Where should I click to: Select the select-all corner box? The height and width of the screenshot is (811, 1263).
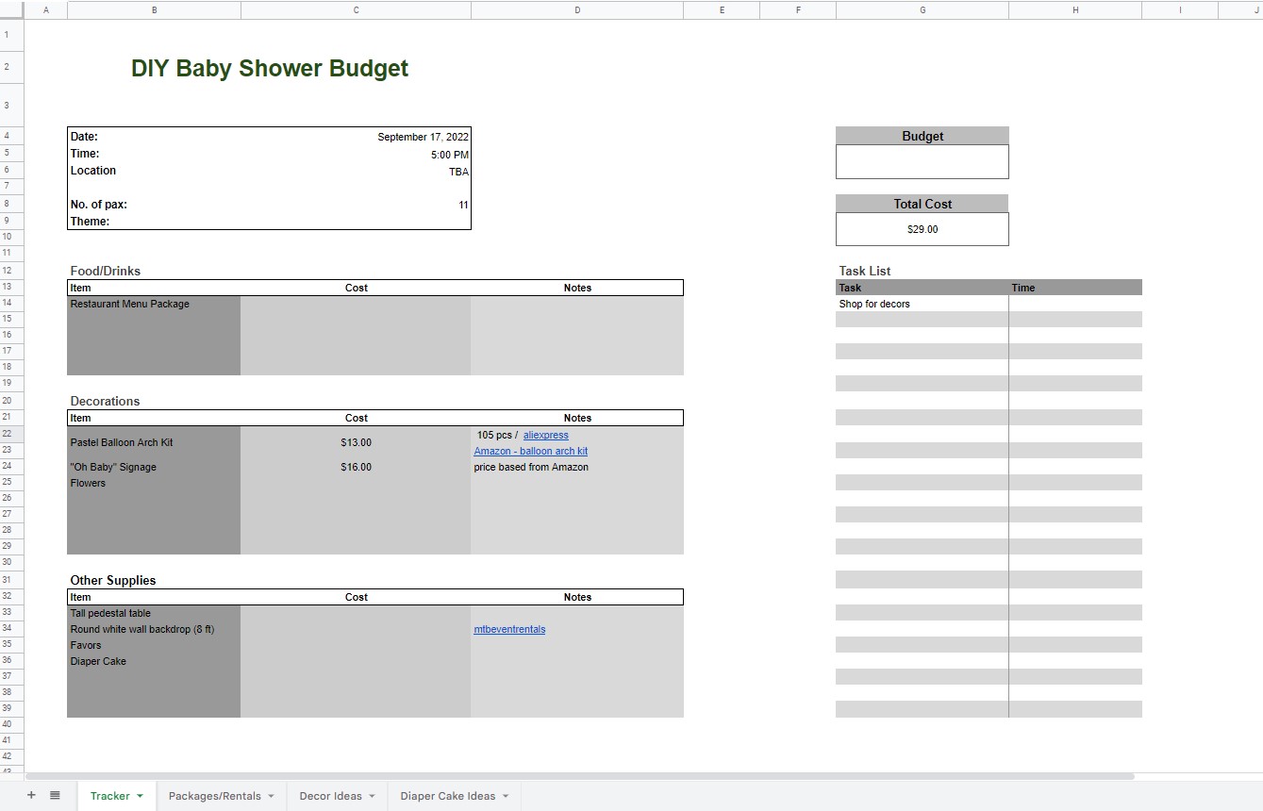(11, 9)
